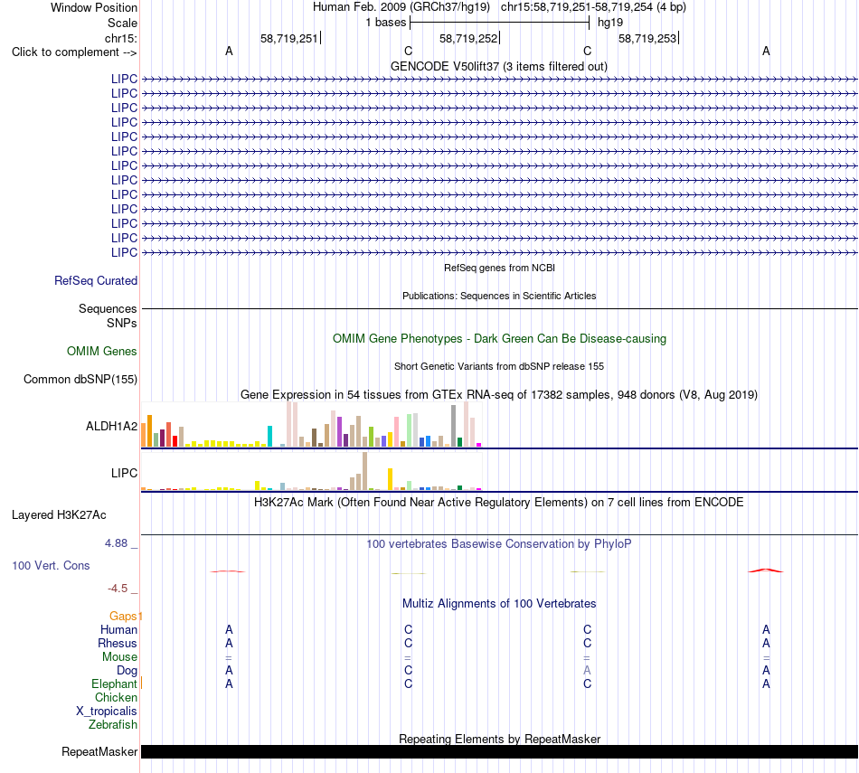This screenshot has height=773, width=859.
Task: Click the cyan bar in ALDH1A2 chart
Action: pos(269,436)
